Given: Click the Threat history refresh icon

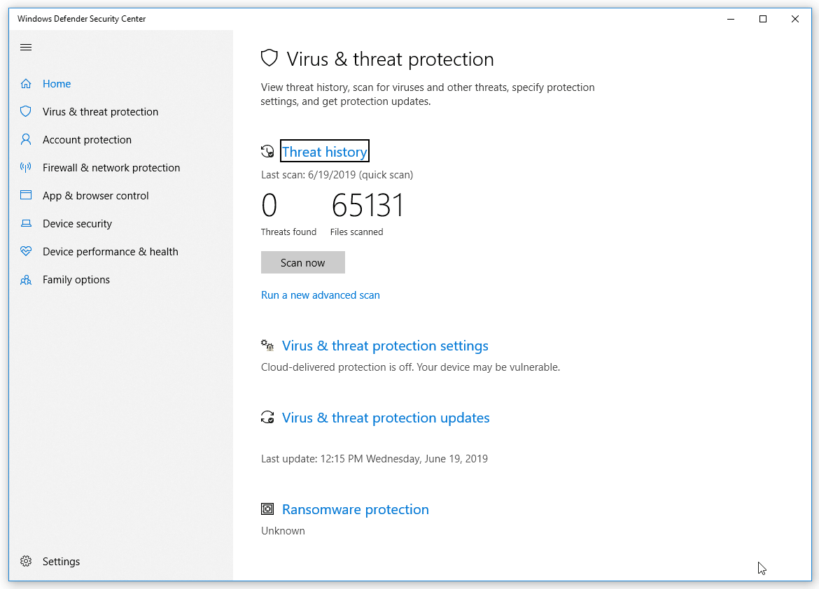Looking at the screenshot, I should 267,150.
